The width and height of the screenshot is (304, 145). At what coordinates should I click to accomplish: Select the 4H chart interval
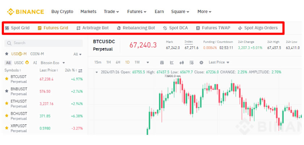(118, 62)
